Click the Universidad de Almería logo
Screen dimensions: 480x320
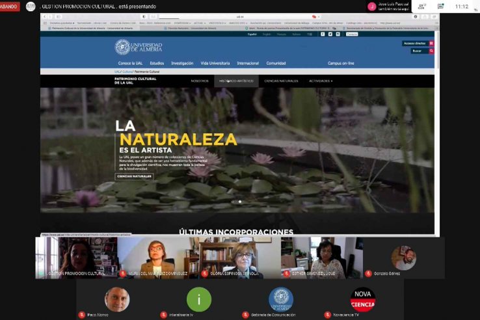pos(139,47)
